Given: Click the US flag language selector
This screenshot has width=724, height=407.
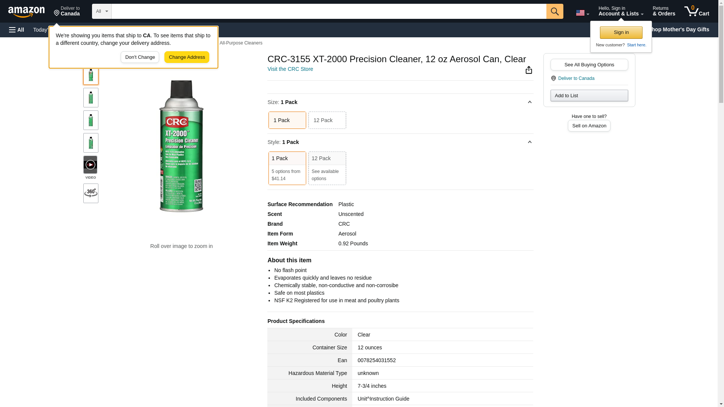Looking at the screenshot, I should 582,13.
